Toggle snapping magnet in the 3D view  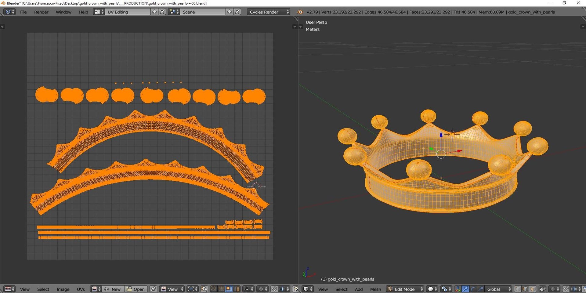566,289
